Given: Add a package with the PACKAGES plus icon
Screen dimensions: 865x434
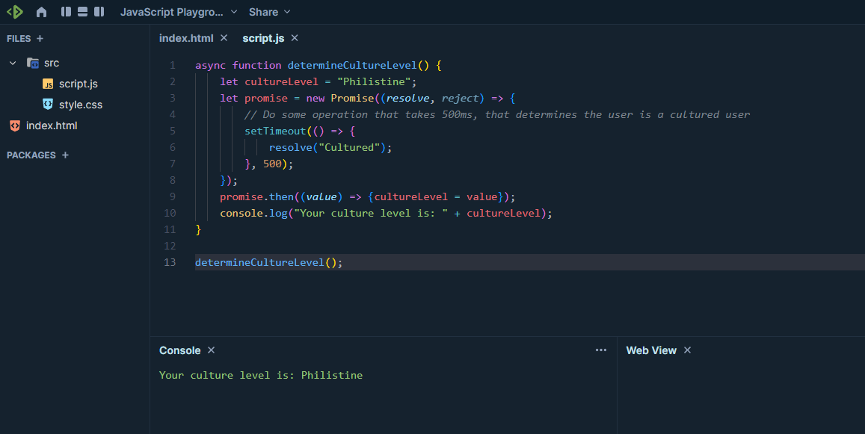Looking at the screenshot, I should pyautogui.click(x=65, y=155).
